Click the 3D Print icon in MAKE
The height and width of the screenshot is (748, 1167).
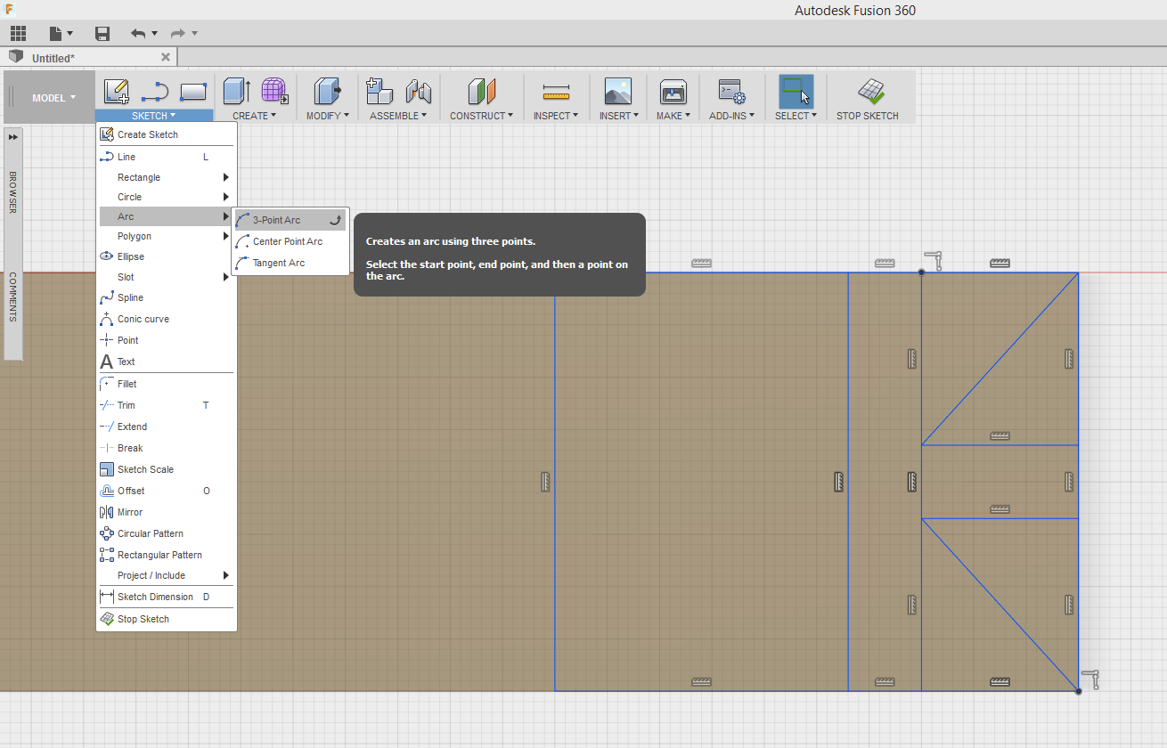[673, 91]
